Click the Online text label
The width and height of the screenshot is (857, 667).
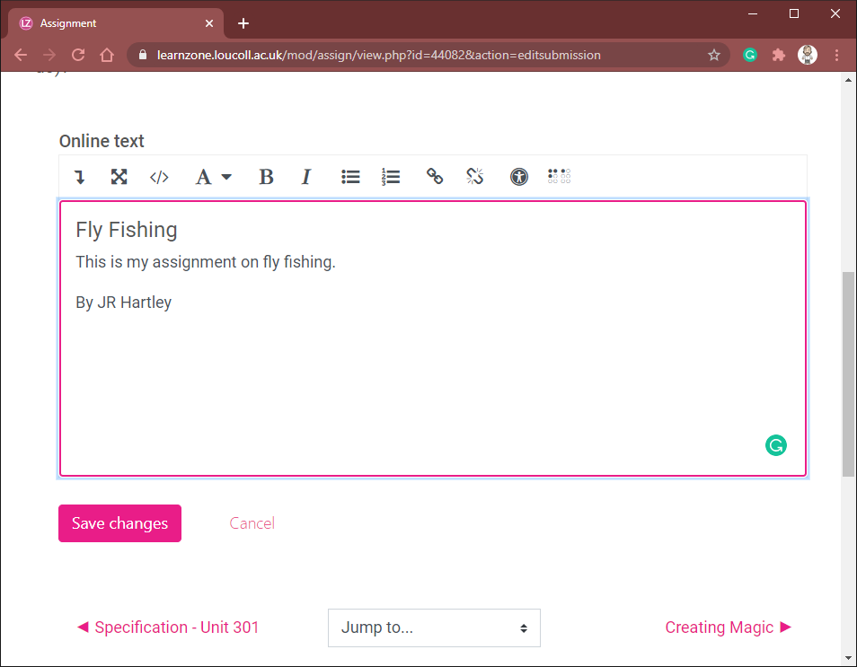(x=102, y=141)
